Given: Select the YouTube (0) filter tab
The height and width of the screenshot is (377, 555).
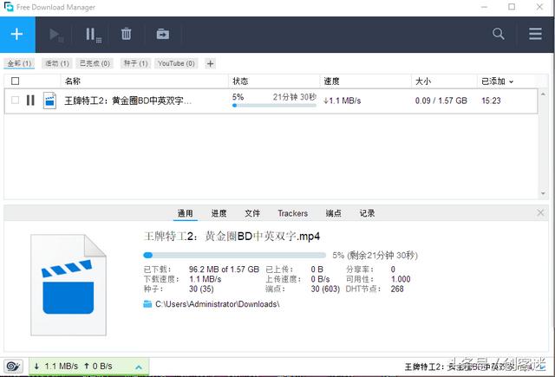Looking at the screenshot, I should click(176, 63).
